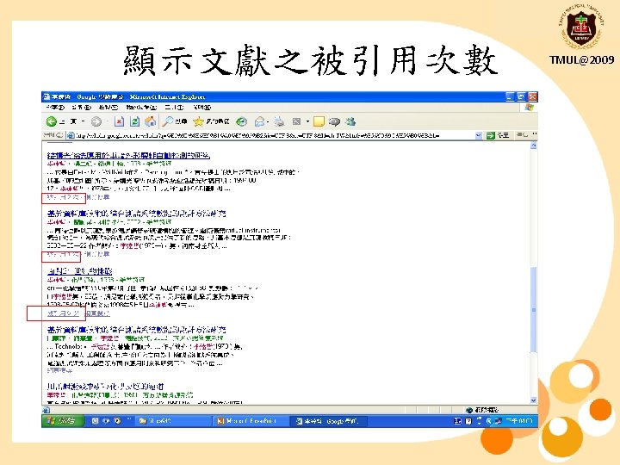Click the cited-by link under second result
Image resolution: width=620 pixels, height=465 pixels.
tap(64, 255)
